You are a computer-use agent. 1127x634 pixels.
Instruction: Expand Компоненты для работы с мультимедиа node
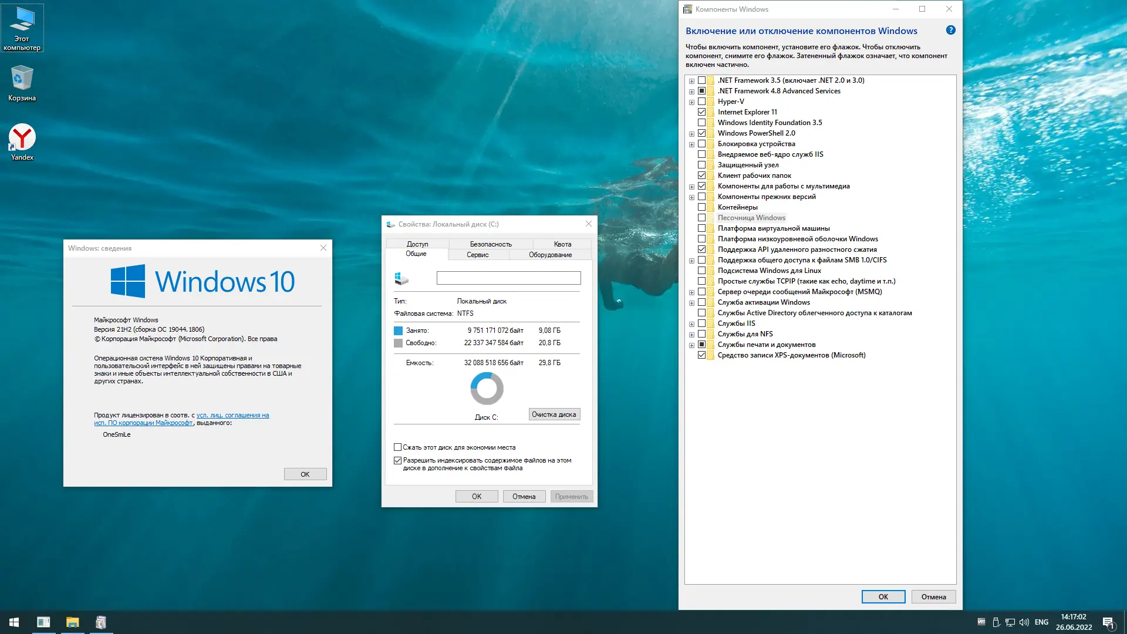[691, 187]
